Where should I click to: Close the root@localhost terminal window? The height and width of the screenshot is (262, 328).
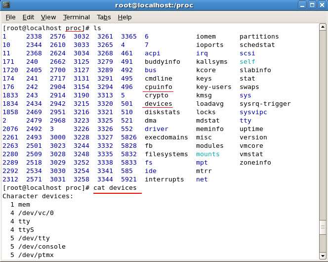pos(322,5)
